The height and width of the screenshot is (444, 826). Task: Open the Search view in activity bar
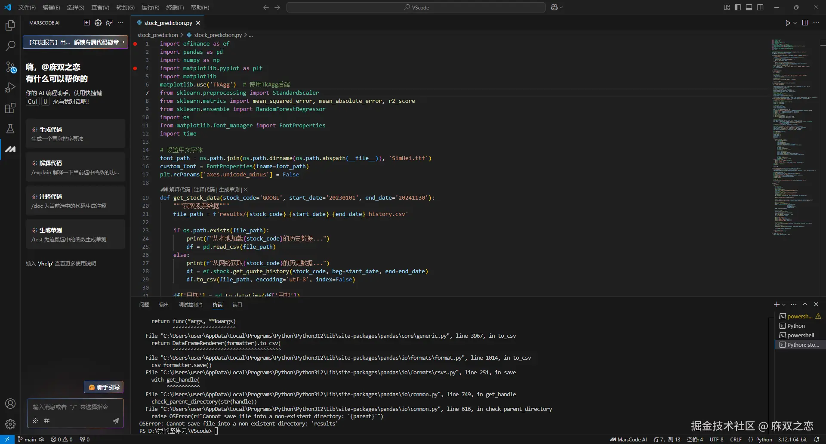(x=10, y=46)
